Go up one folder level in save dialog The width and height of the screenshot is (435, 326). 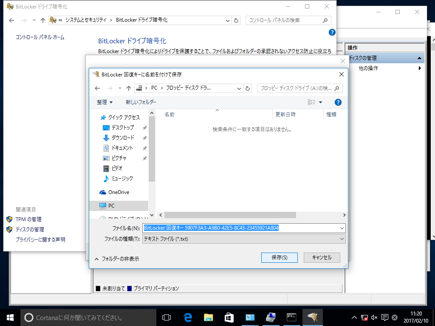128,88
